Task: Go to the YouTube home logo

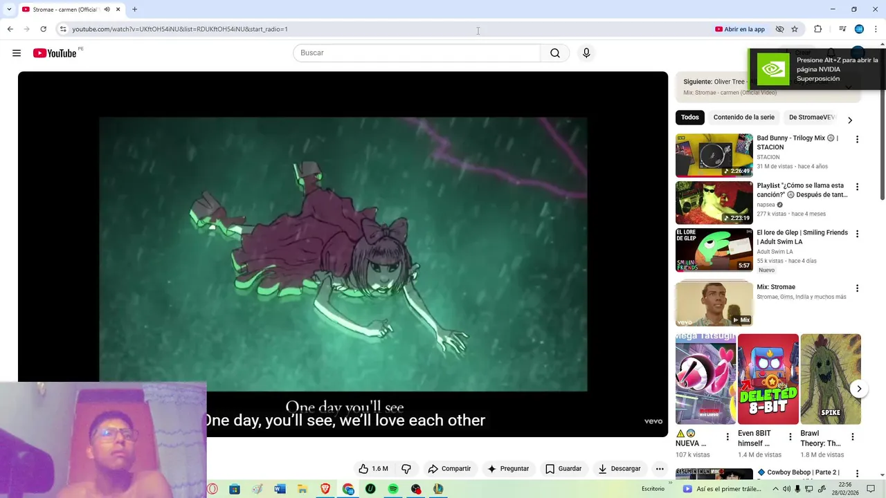Action: tap(55, 53)
